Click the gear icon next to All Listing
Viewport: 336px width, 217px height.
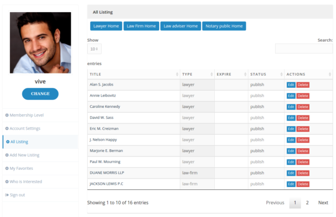coord(7,142)
